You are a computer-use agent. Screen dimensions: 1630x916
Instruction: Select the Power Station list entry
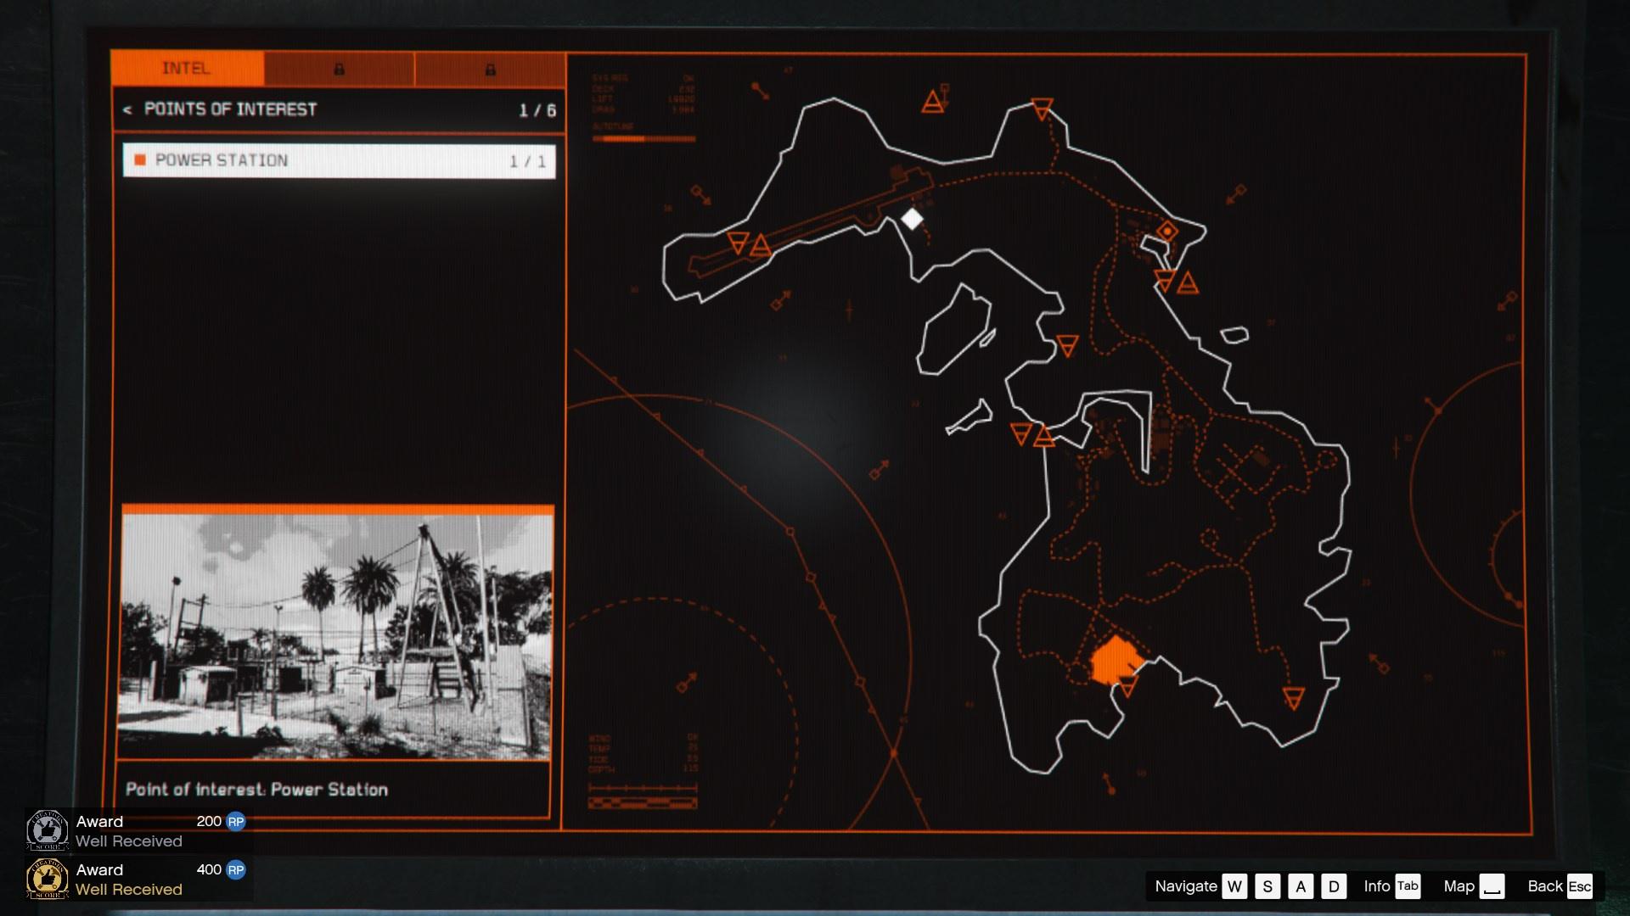(339, 160)
